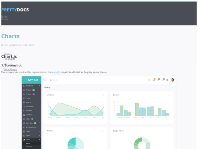The height and width of the screenshot is (149, 198).
Task: Click the '1. Screenshot' subheading
Action: click(11, 65)
